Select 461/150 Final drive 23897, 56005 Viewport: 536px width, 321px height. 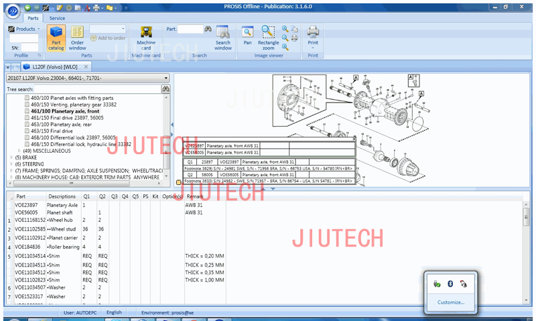[67, 117]
